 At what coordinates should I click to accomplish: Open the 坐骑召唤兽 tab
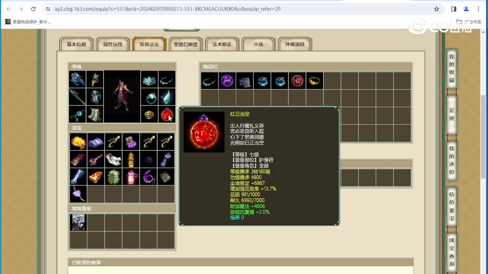coord(186,44)
